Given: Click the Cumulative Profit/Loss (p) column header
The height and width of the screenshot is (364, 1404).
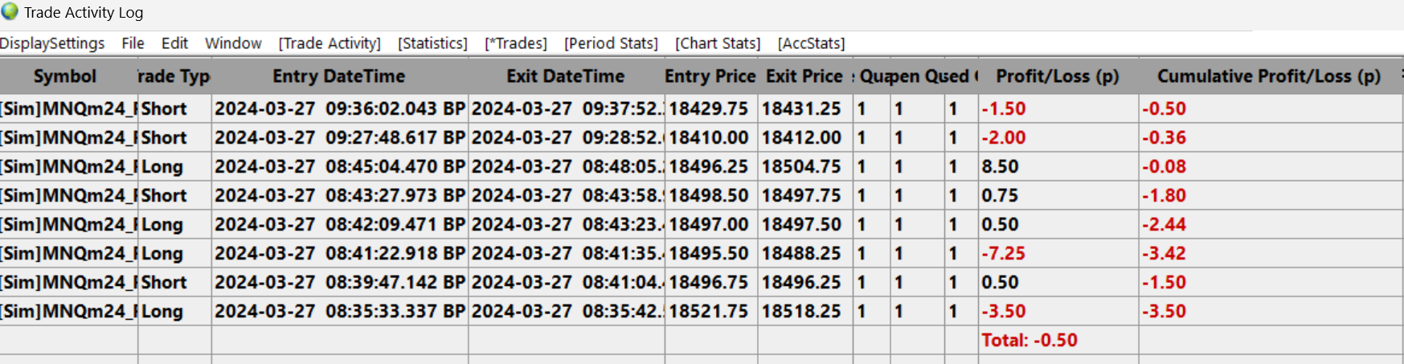Looking at the screenshot, I should click(1268, 76).
